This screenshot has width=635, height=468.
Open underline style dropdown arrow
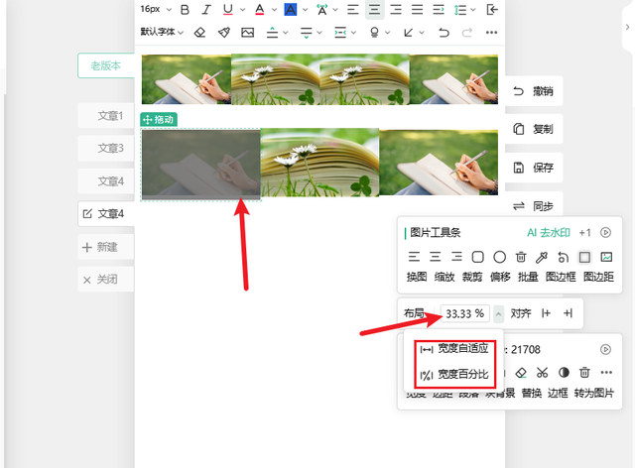tap(242, 10)
